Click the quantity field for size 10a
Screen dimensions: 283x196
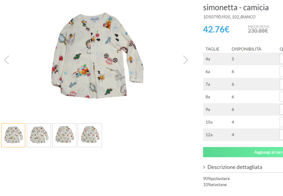tap(281, 122)
